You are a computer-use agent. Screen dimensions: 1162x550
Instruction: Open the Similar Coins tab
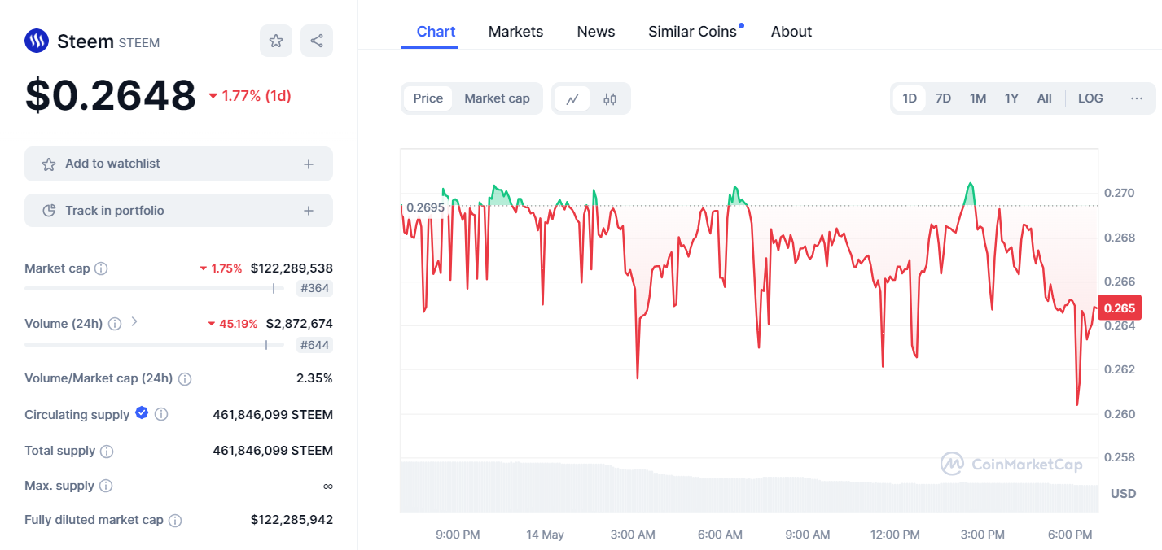point(693,32)
